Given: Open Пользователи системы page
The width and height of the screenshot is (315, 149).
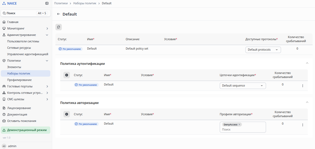Looking at the screenshot, I should (23, 41).
